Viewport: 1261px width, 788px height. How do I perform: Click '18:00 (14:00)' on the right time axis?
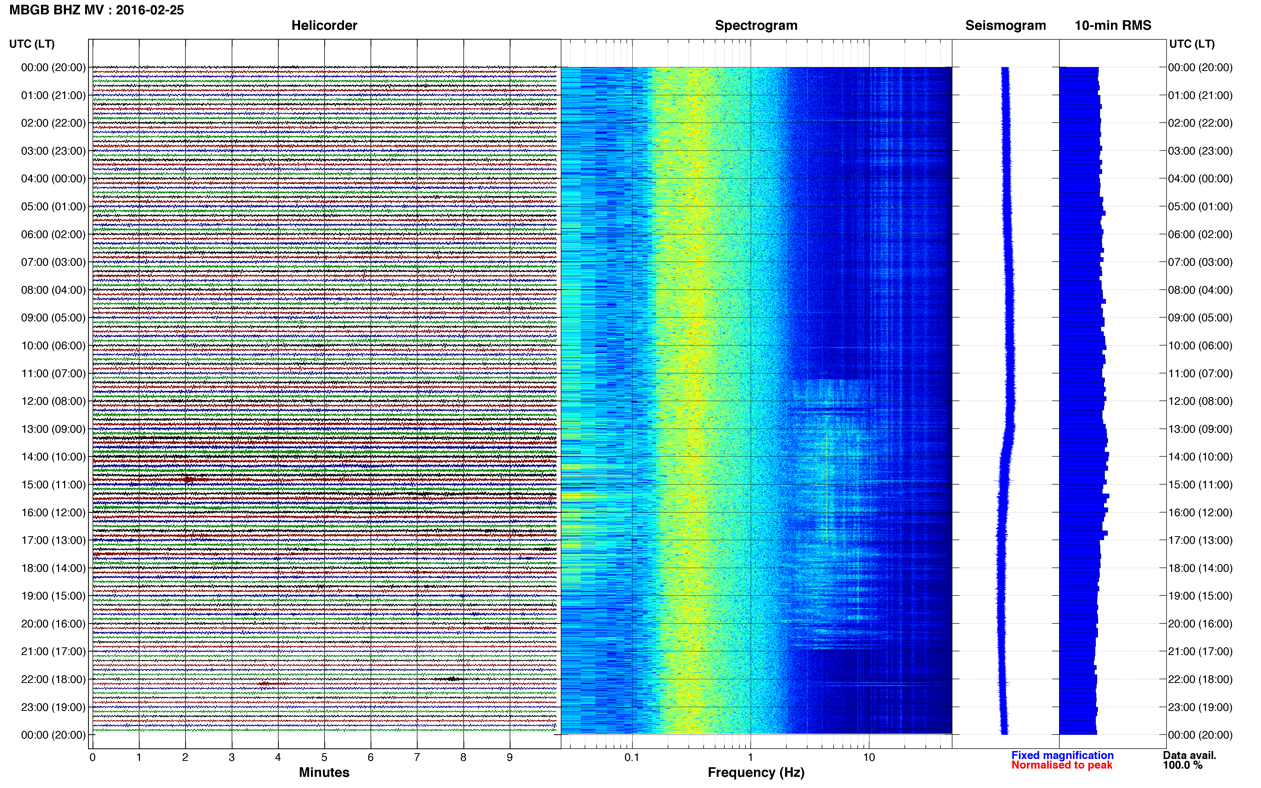(x=1201, y=569)
